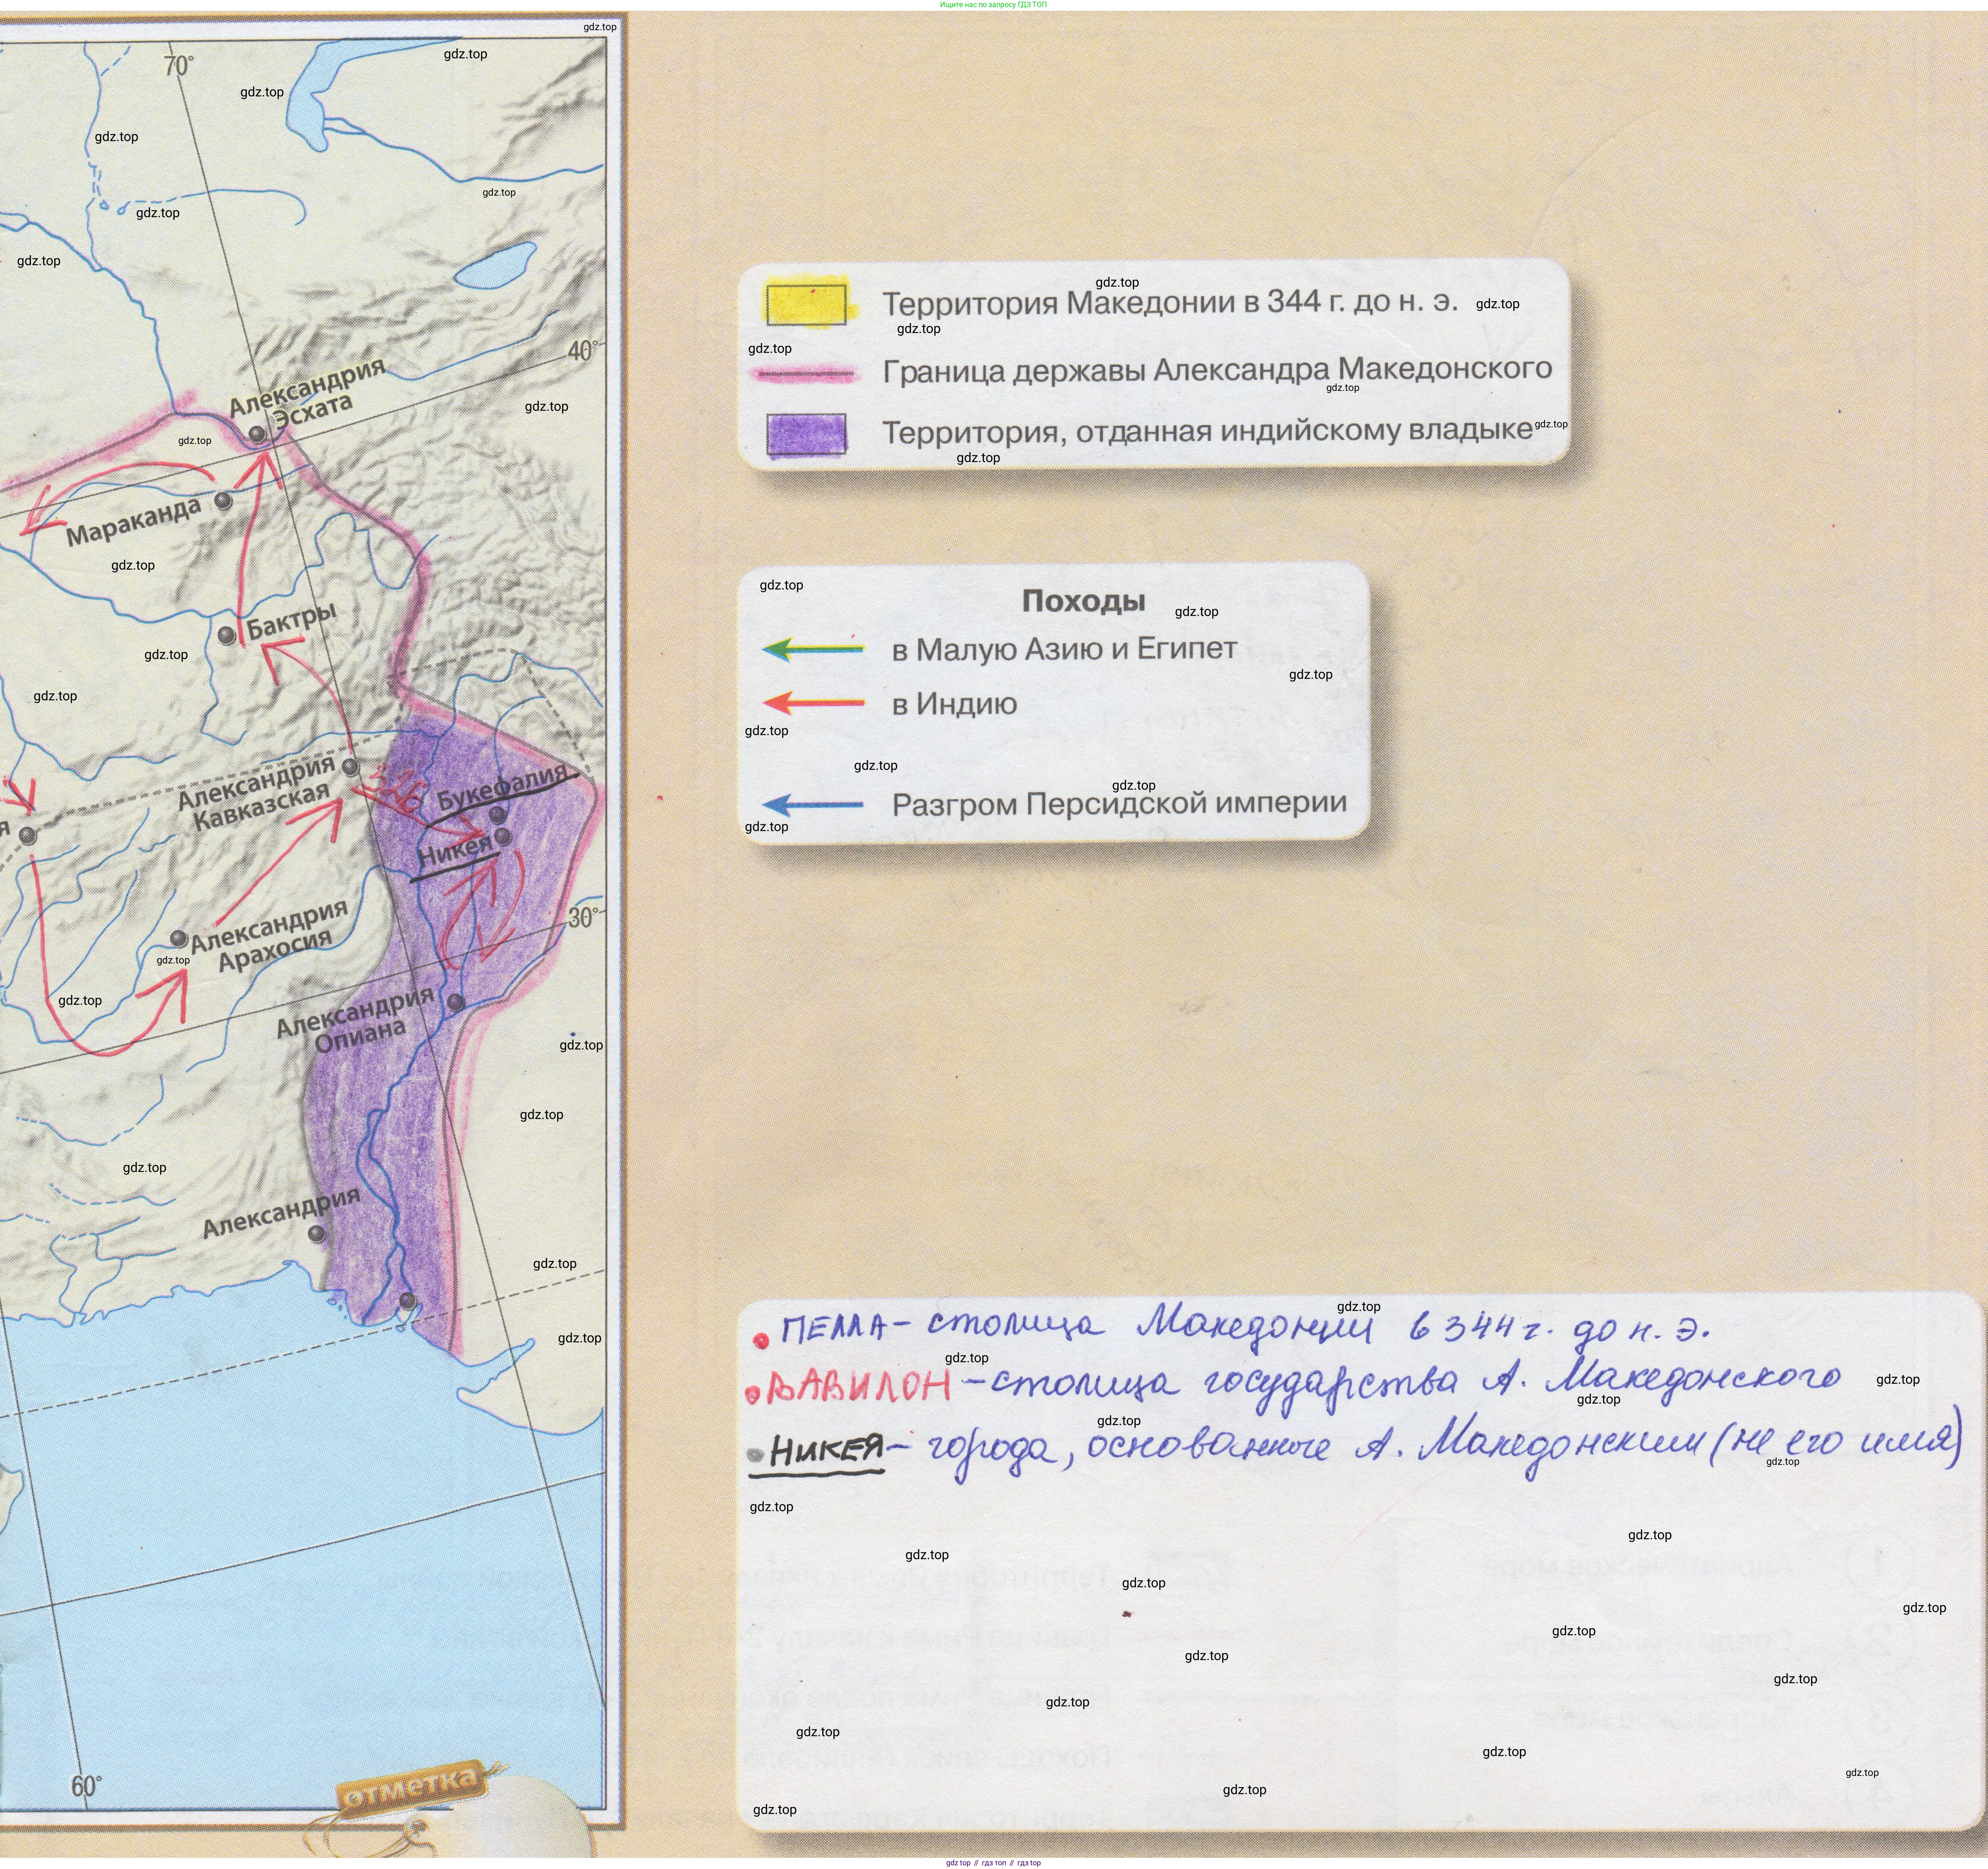
Task: Click the red bullet before ПЕЛЛА note
Action: pos(760,1340)
